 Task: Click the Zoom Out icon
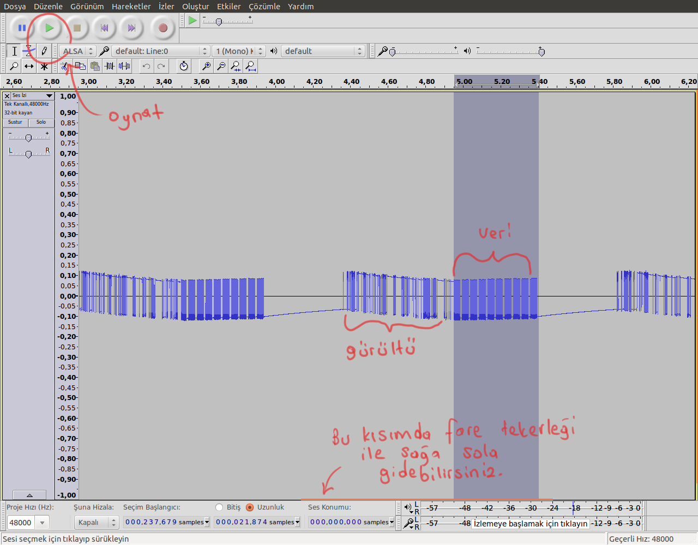[221, 66]
